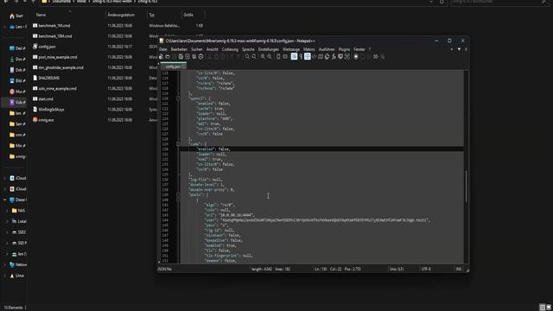Viewport: 553px width, 311px height.
Task: Click the Notepad++ vertical scrollbar thumb
Action: 467,187
